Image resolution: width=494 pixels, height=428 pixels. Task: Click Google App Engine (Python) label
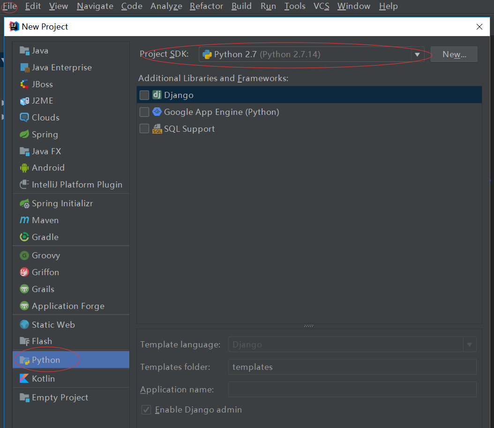coord(222,112)
